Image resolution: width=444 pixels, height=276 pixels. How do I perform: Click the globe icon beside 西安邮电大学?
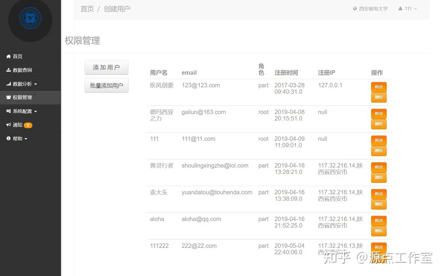coord(355,9)
